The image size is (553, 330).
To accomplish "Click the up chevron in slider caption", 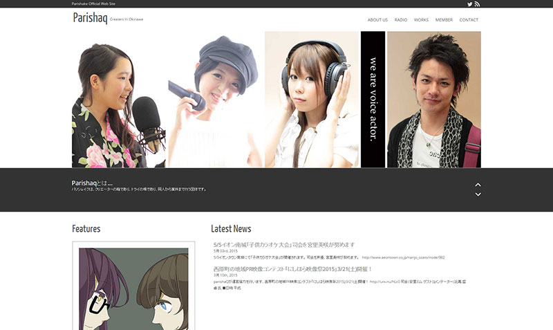I will coord(478,185).
